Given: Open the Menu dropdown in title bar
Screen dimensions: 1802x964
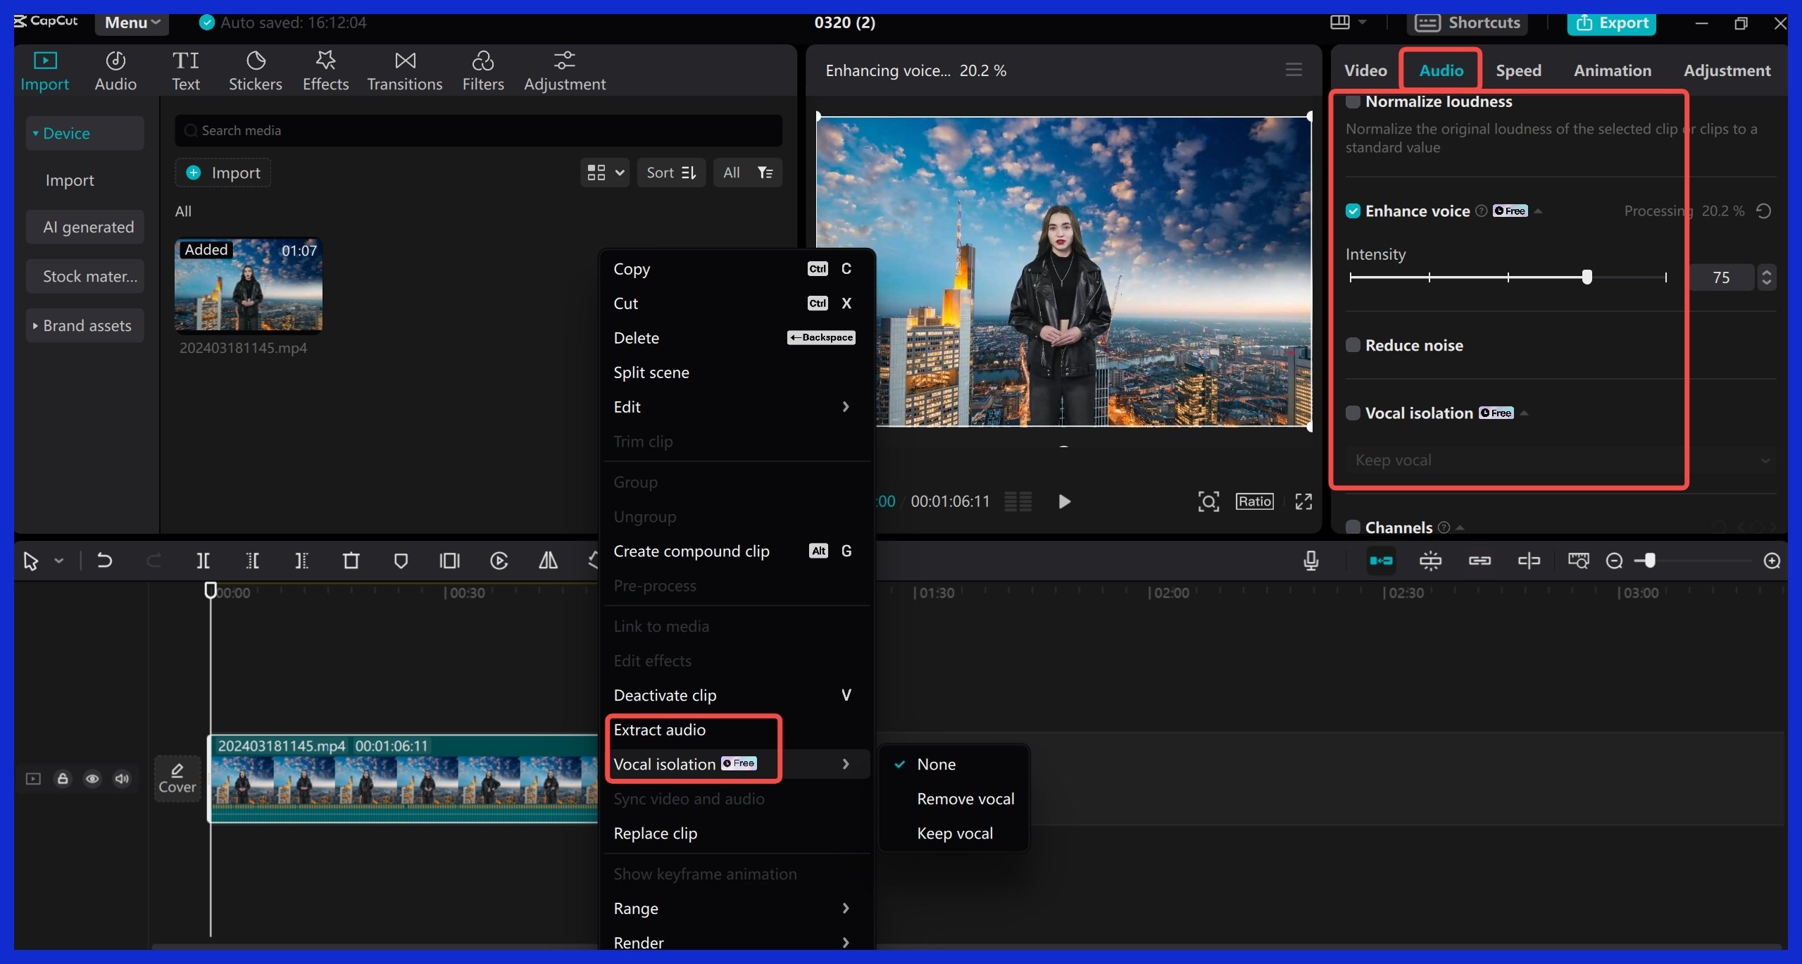Looking at the screenshot, I should coord(132,23).
